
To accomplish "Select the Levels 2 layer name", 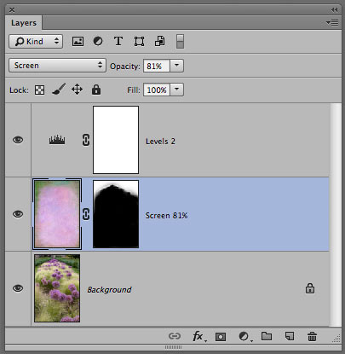I will (x=160, y=142).
